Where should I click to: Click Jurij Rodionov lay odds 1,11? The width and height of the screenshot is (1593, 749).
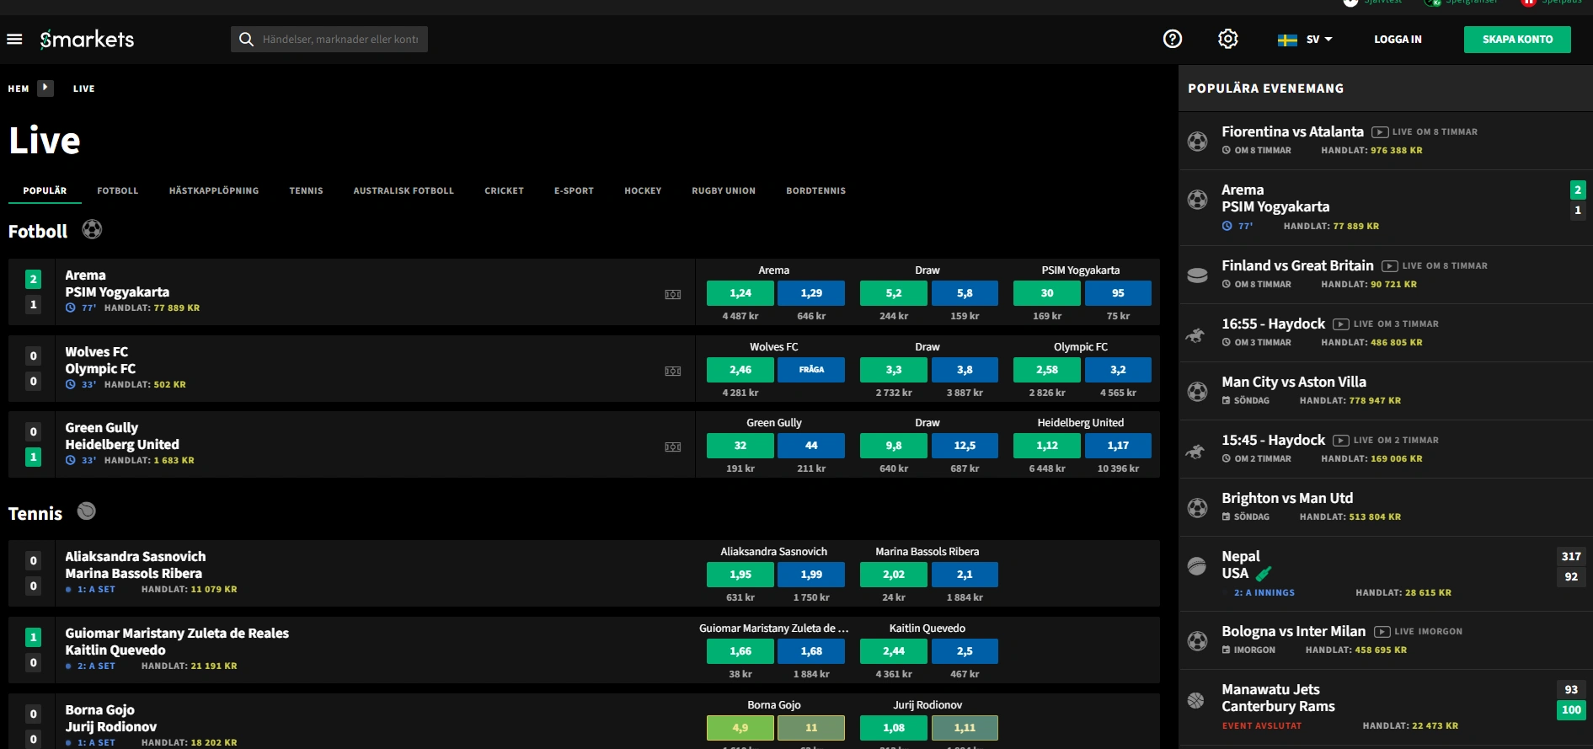click(965, 728)
